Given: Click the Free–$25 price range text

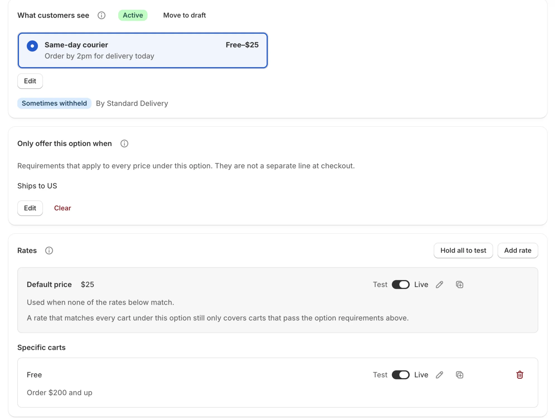Looking at the screenshot, I should [x=242, y=45].
